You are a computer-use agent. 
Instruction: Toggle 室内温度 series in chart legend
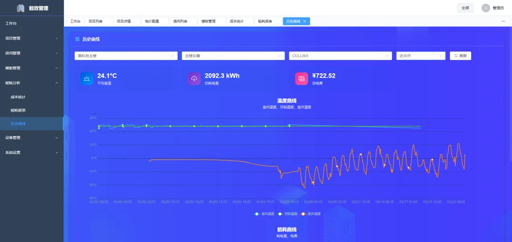[264, 214]
